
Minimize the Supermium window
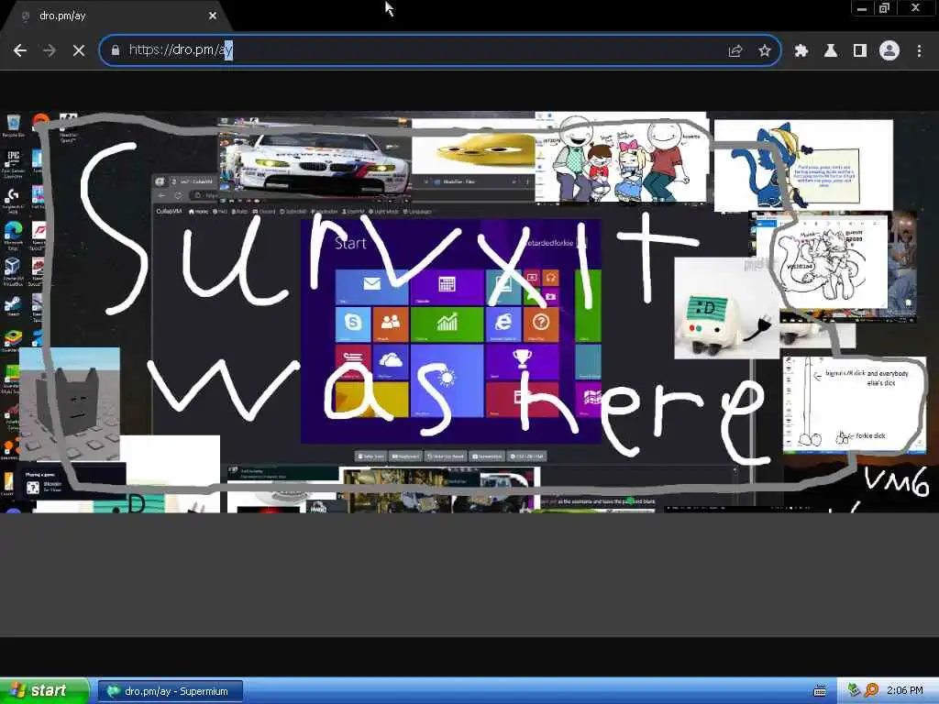pyautogui.click(x=862, y=8)
